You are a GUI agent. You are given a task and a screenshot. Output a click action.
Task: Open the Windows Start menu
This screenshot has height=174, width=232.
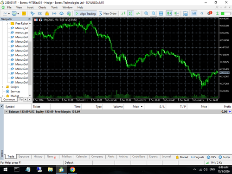[x=6, y=169]
